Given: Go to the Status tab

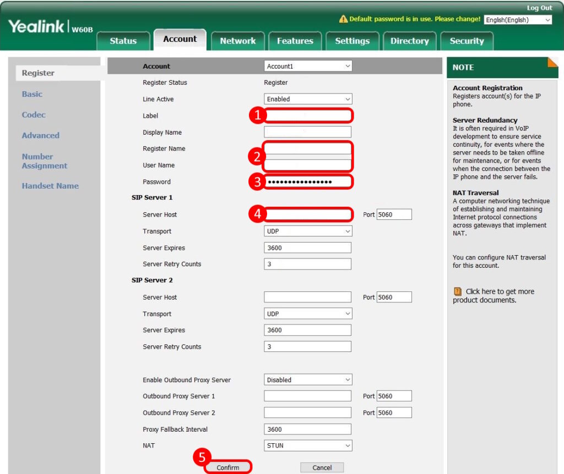Looking at the screenshot, I should point(123,41).
